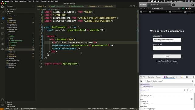Viewport: 195px width, 110px height.
Task: Open the Selection menu
Action: point(23,1)
